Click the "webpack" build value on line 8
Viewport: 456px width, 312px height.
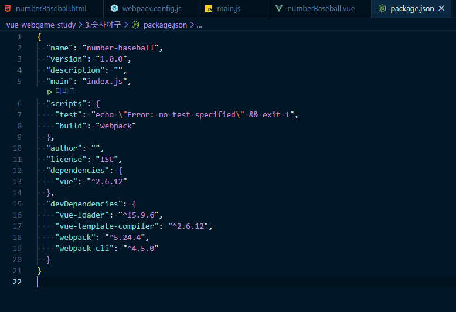[115, 126]
